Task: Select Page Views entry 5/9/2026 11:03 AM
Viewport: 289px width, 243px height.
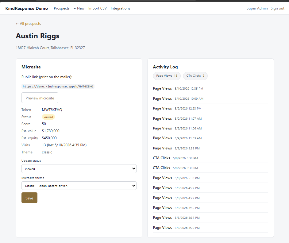Action: tap(210, 138)
